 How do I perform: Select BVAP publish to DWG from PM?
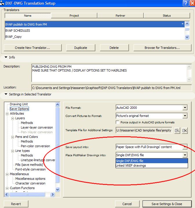point(94,24)
